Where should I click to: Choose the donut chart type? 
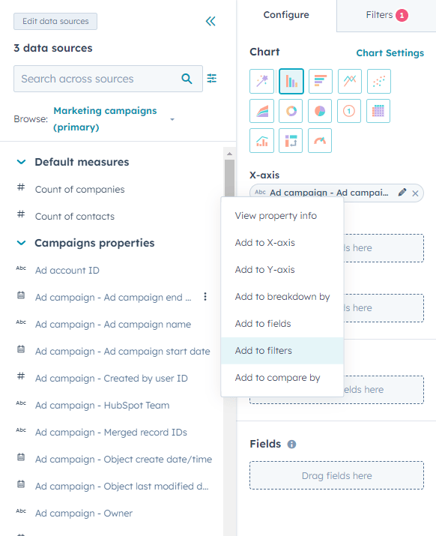pos(291,111)
